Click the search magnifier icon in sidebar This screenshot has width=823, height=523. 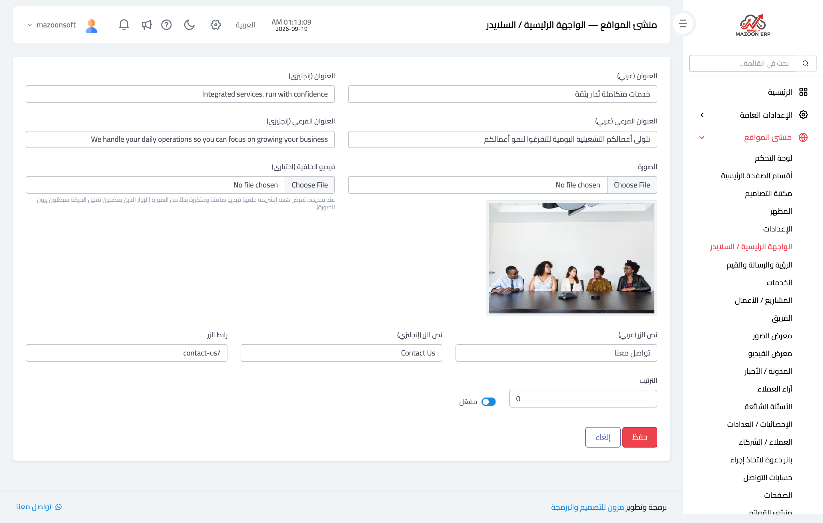click(x=806, y=63)
